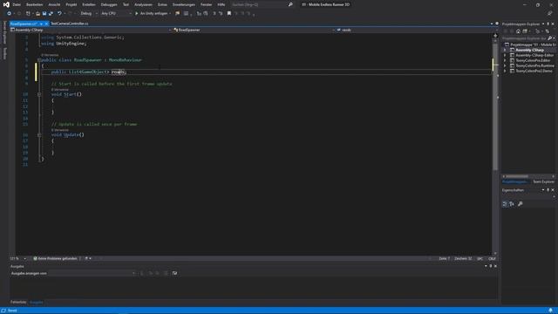Open the Bearbeiten menu

(x=35, y=4)
